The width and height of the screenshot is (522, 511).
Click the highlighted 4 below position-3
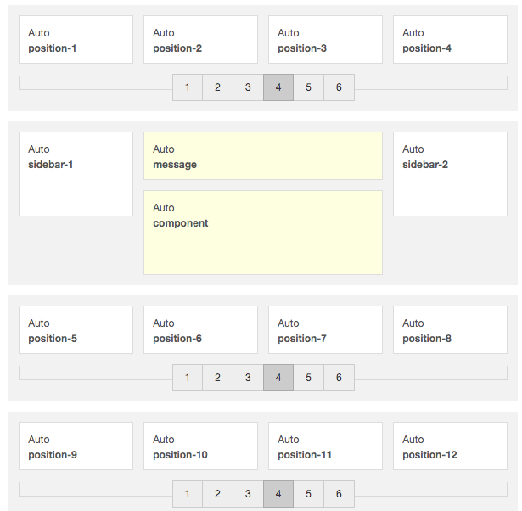pos(278,87)
